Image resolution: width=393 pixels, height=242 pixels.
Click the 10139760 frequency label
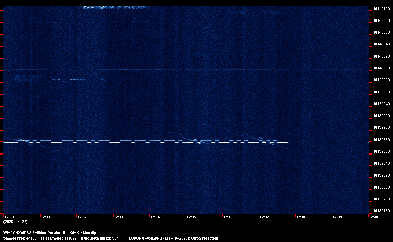[381, 211]
